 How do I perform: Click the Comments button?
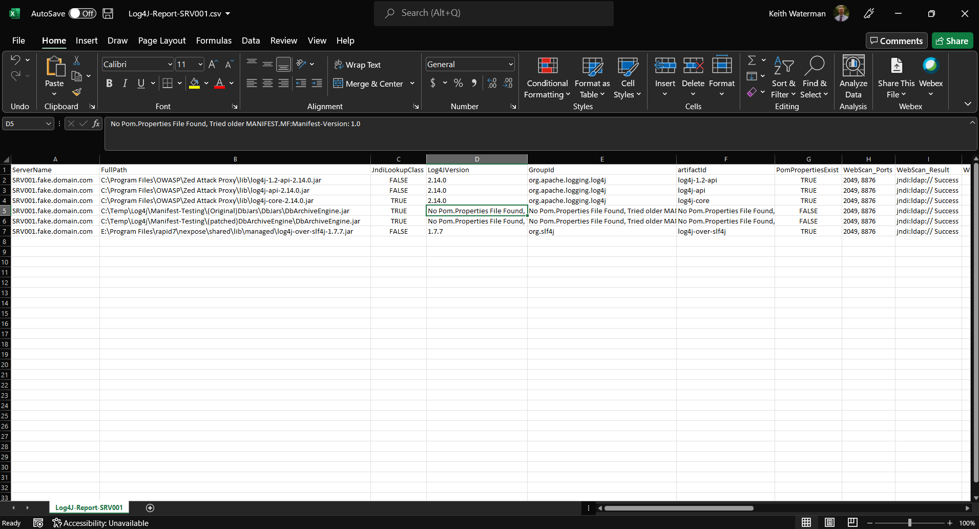[897, 41]
